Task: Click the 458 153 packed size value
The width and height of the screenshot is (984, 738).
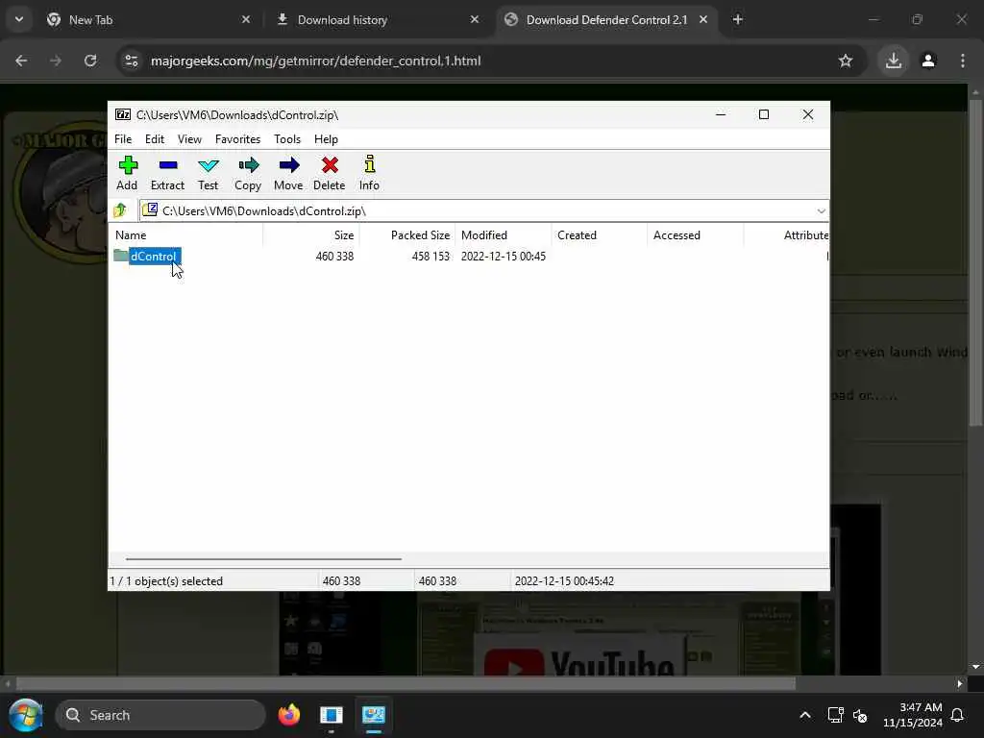Action: [x=430, y=256]
